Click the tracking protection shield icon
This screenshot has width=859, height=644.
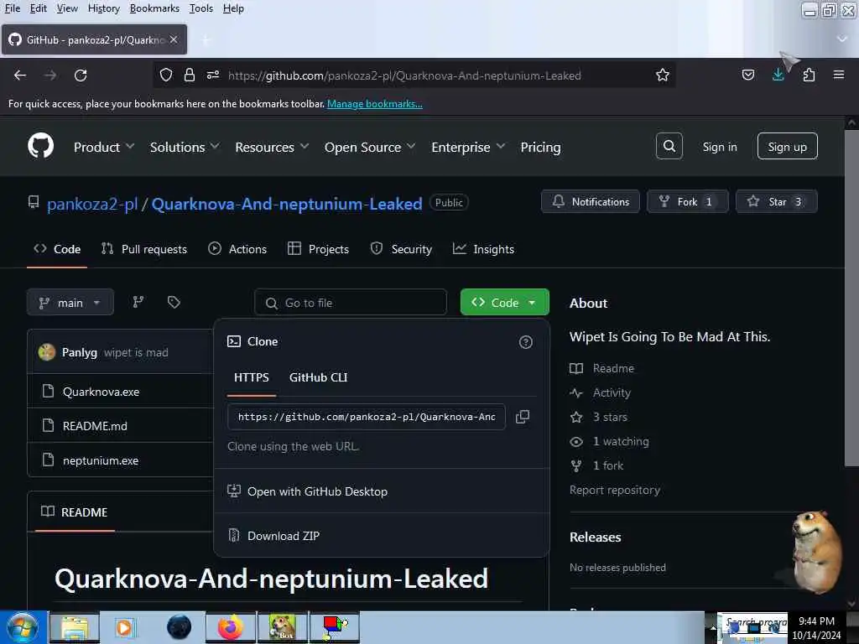[166, 75]
